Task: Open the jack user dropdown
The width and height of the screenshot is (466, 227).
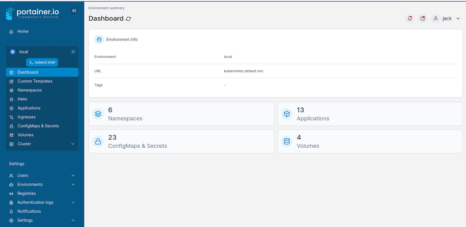Action: (x=447, y=18)
